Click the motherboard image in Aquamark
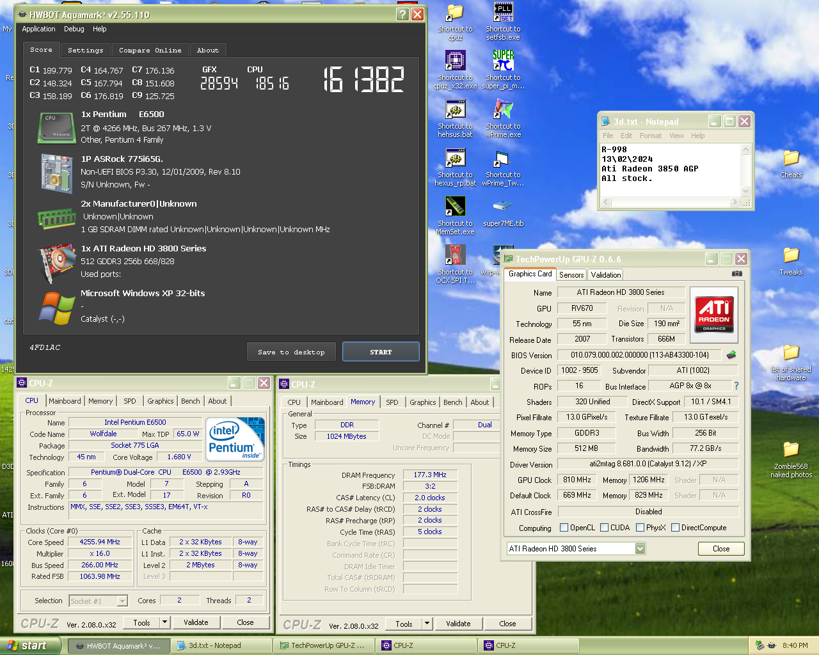Image resolution: width=819 pixels, height=655 pixels. pyautogui.click(x=57, y=173)
